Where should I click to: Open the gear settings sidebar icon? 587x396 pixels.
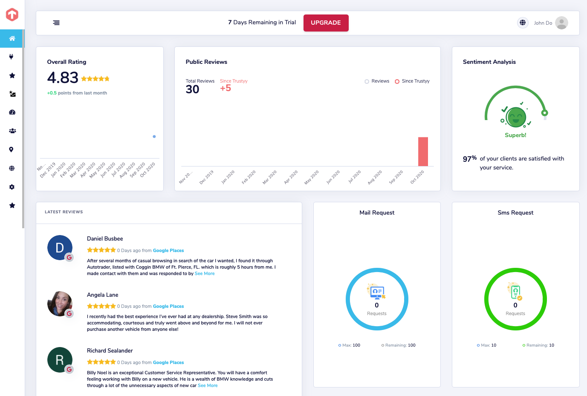[x=12, y=187]
